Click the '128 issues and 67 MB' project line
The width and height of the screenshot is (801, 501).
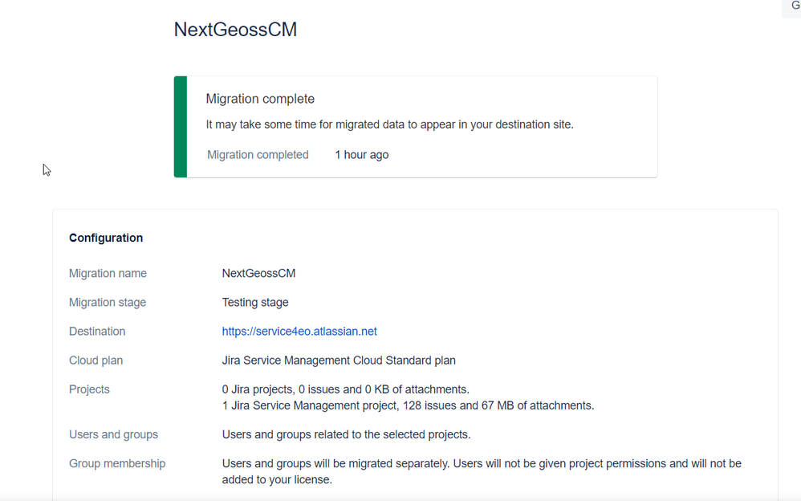point(408,405)
